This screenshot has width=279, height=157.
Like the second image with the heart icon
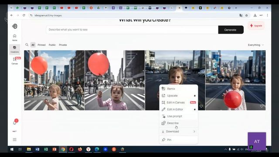pos(141,106)
